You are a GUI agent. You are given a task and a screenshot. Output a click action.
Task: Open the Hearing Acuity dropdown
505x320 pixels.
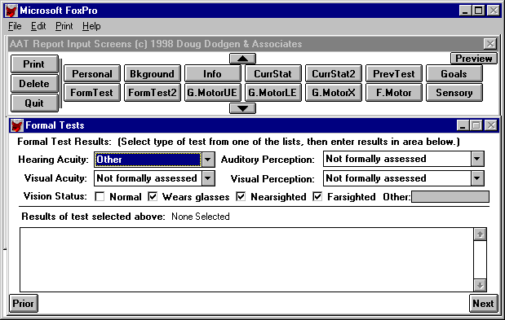click(208, 160)
